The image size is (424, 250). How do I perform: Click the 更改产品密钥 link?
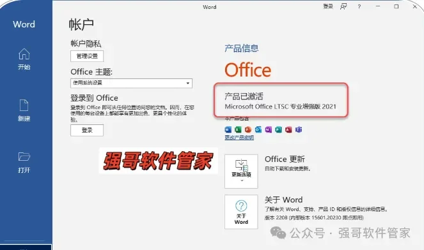click(x=239, y=138)
